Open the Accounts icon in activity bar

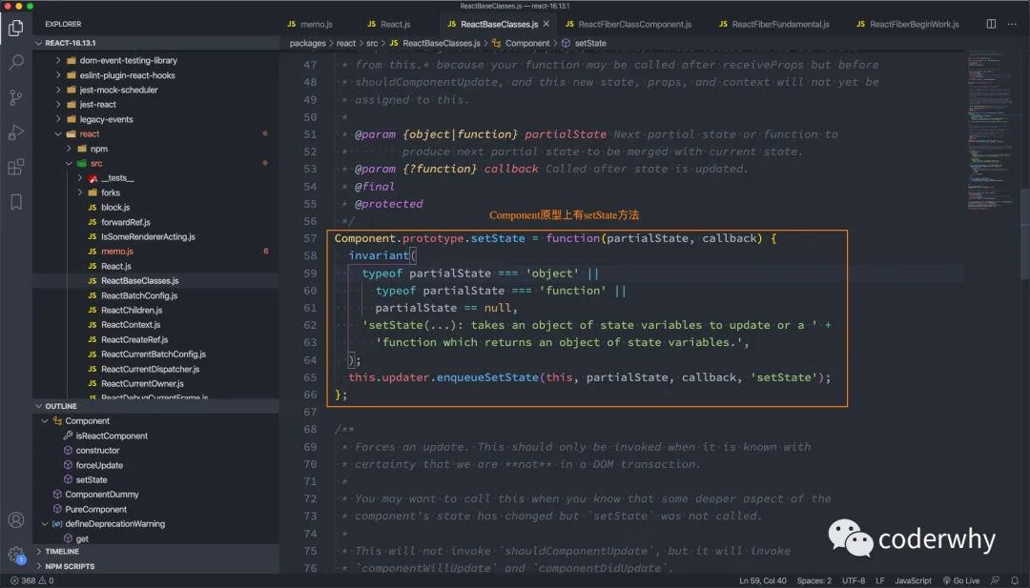[16, 519]
